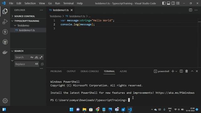Collapse the Testdemo folder
201x113 pixels.
[28, 25]
